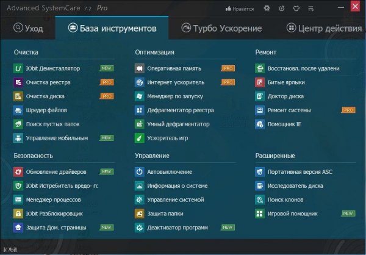Launch Защита папки icon

(140, 214)
